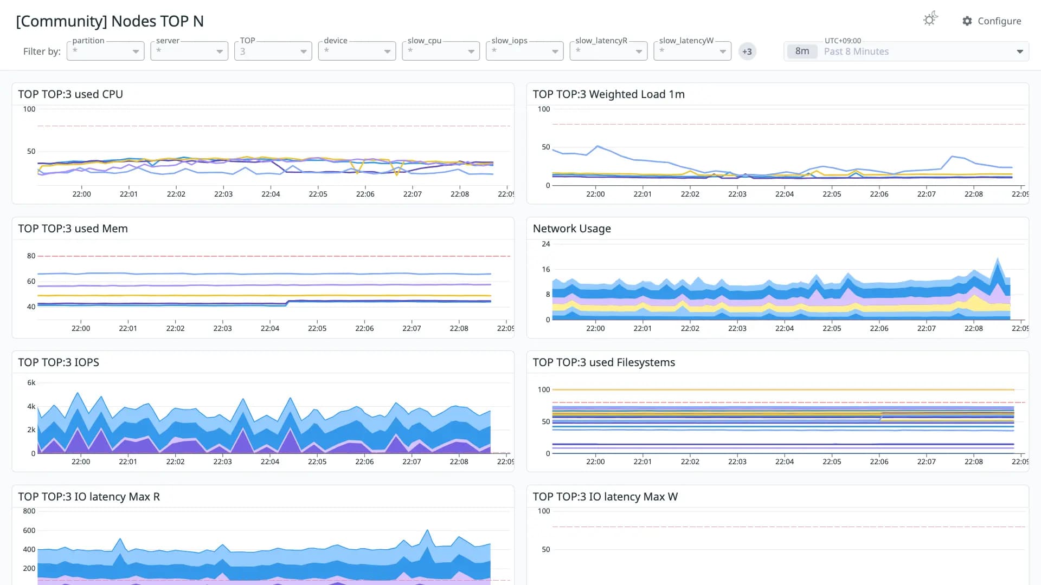Screen dimensions: 1041x585
Task: Click the TOP TOP:3 used Filesystems title
Action: tap(603, 362)
